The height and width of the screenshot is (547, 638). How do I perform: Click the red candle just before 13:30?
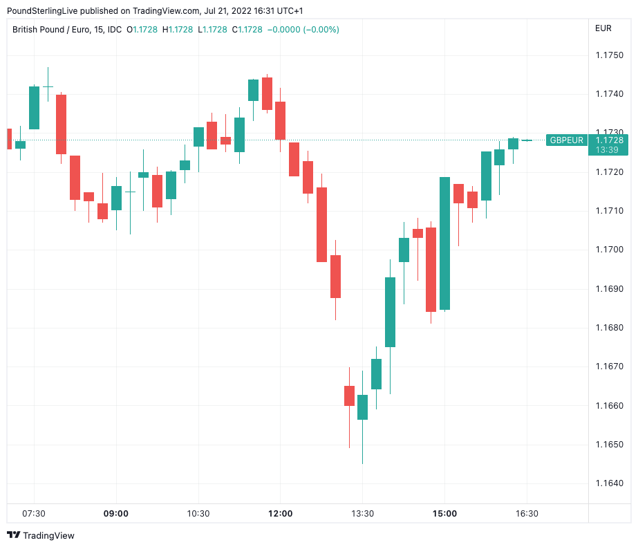pyautogui.click(x=349, y=396)
